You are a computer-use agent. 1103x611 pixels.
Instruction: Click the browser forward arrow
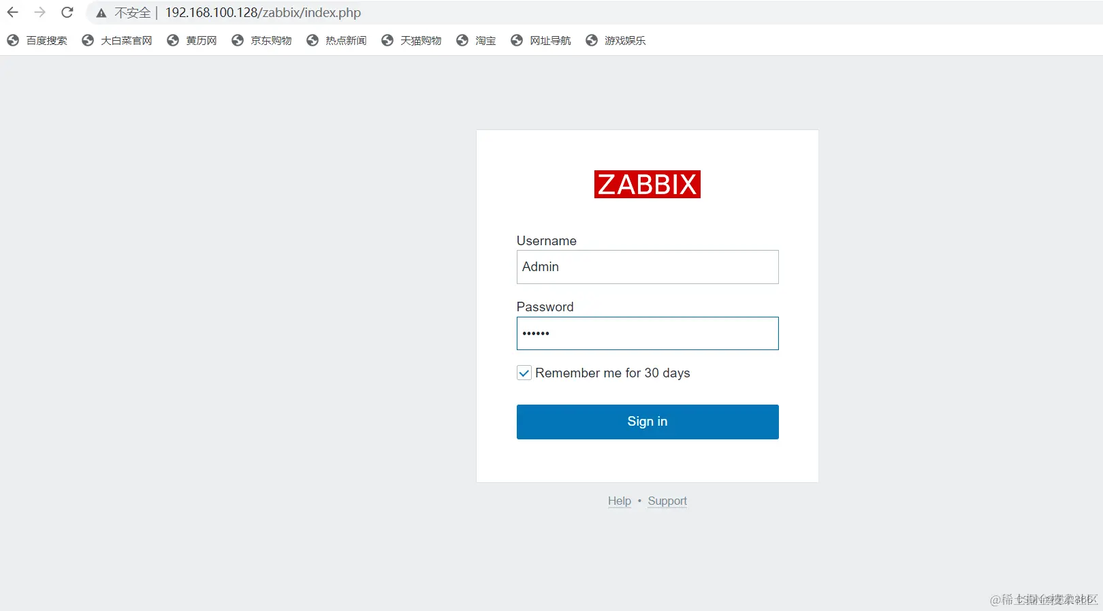[40, 12]
